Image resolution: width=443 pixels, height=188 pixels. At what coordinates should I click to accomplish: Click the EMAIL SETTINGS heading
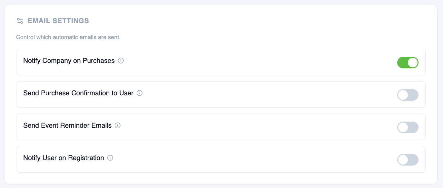[x=58, y=21]
